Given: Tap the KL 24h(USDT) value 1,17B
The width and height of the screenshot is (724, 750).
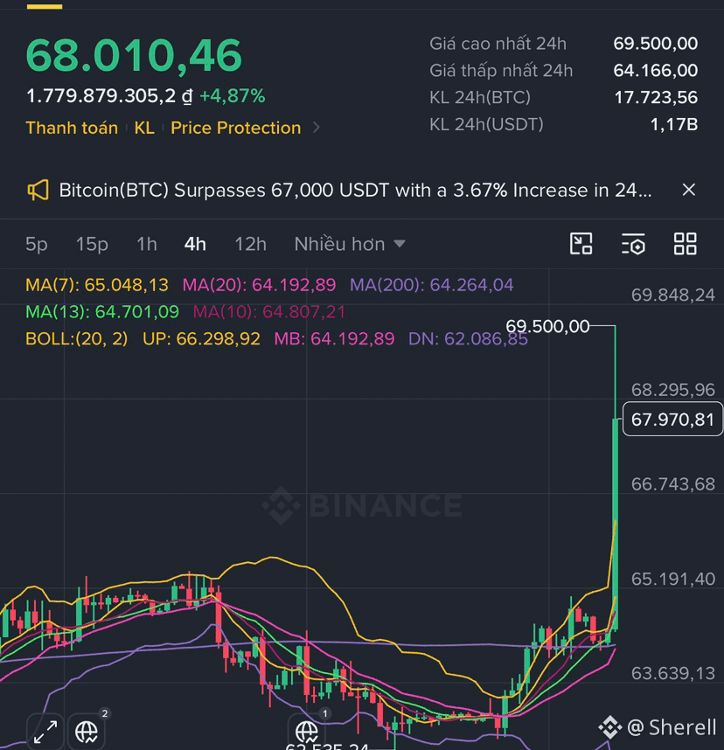Looking at the screenshot, I should (x=674, y=124).
